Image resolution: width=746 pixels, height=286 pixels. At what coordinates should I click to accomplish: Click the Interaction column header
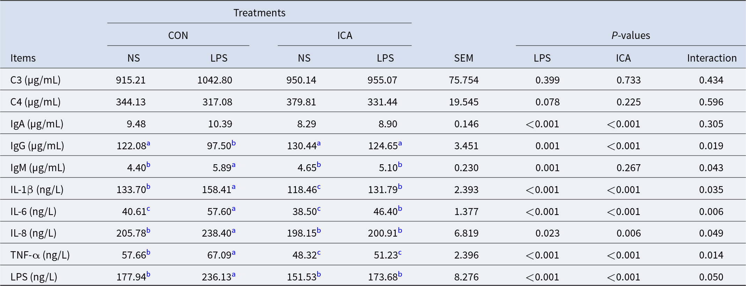click(x=711, y=58)
